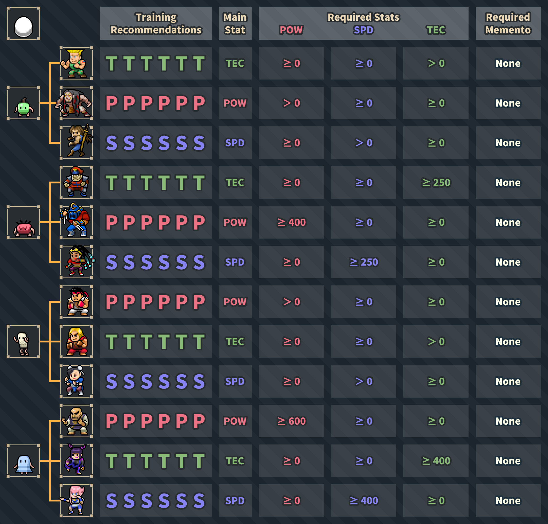Click the "> 0" TEC cell for the green soldier
This screenshot has width=548, height=524.
[436, 63]
